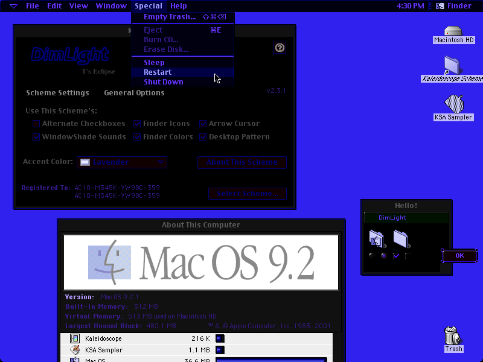483x362 pixels.
Task: Click the Lavender color swatch in Accent Color
Action: pos(85,162)
